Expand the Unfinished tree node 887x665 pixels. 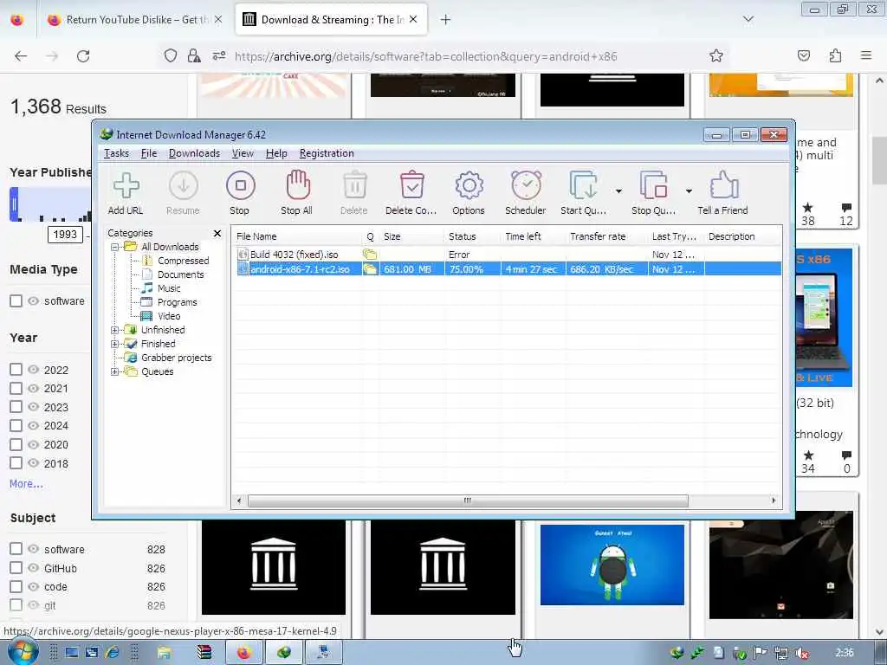pos(115,330)
